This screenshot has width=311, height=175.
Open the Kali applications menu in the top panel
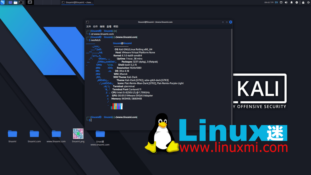[3, 3]
